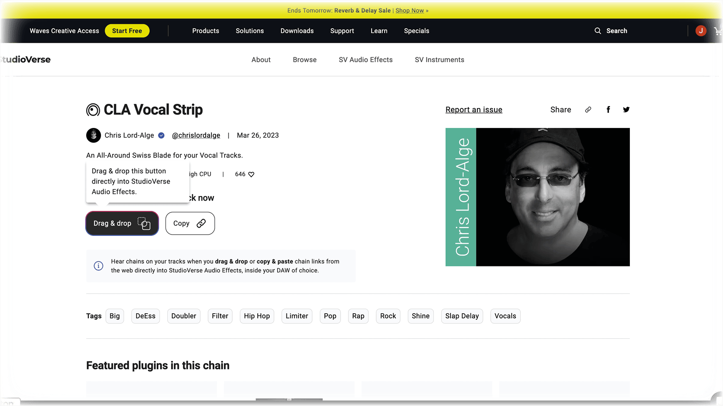The image size is (723, 406).
Task: Select the Big tag
Action: [x=115, y=316]
